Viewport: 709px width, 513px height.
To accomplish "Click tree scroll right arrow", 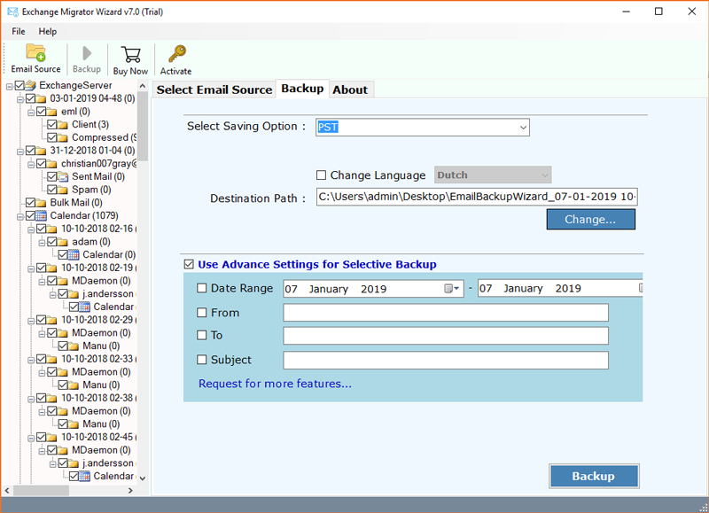I will click(x=130, y=490).
